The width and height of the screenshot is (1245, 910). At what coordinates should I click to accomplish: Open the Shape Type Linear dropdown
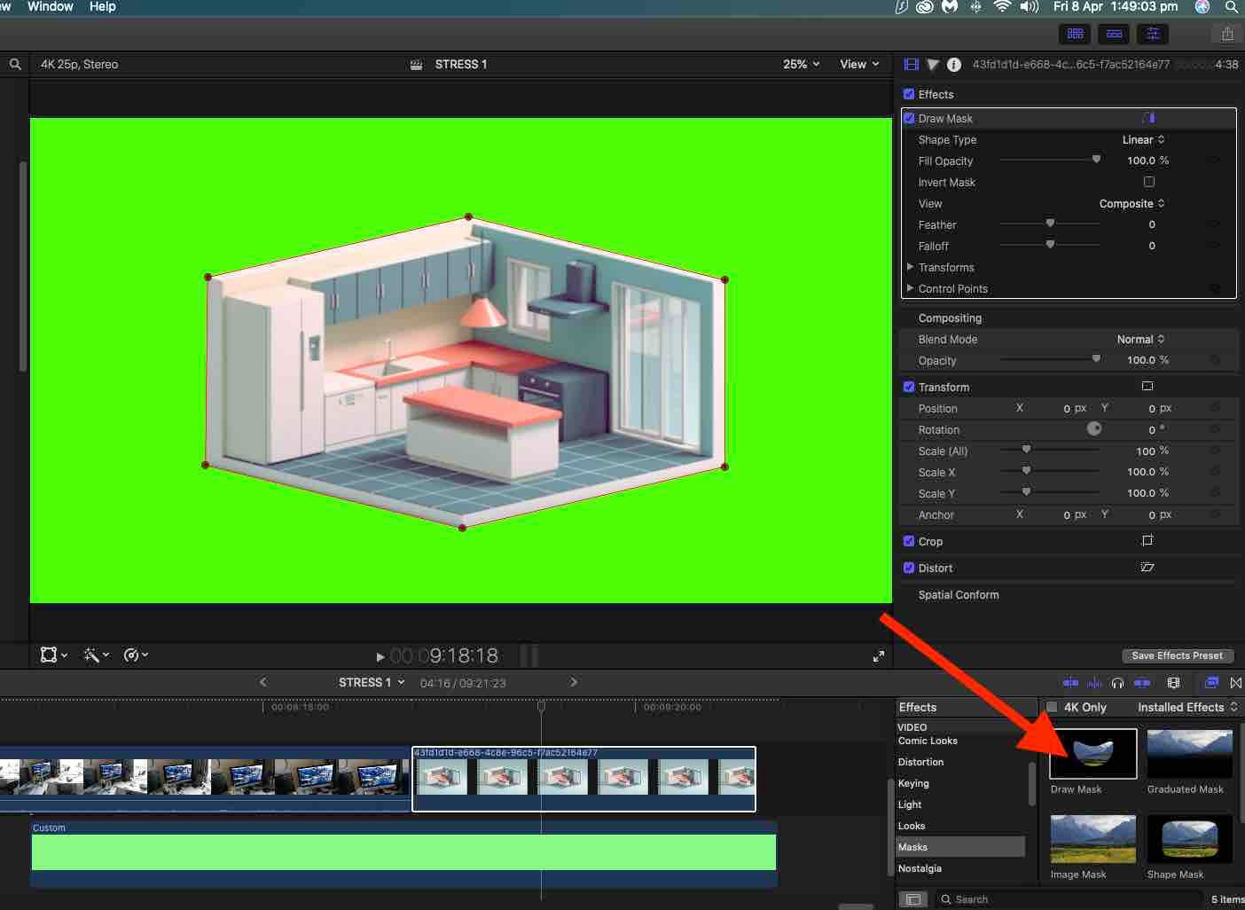1143,140
